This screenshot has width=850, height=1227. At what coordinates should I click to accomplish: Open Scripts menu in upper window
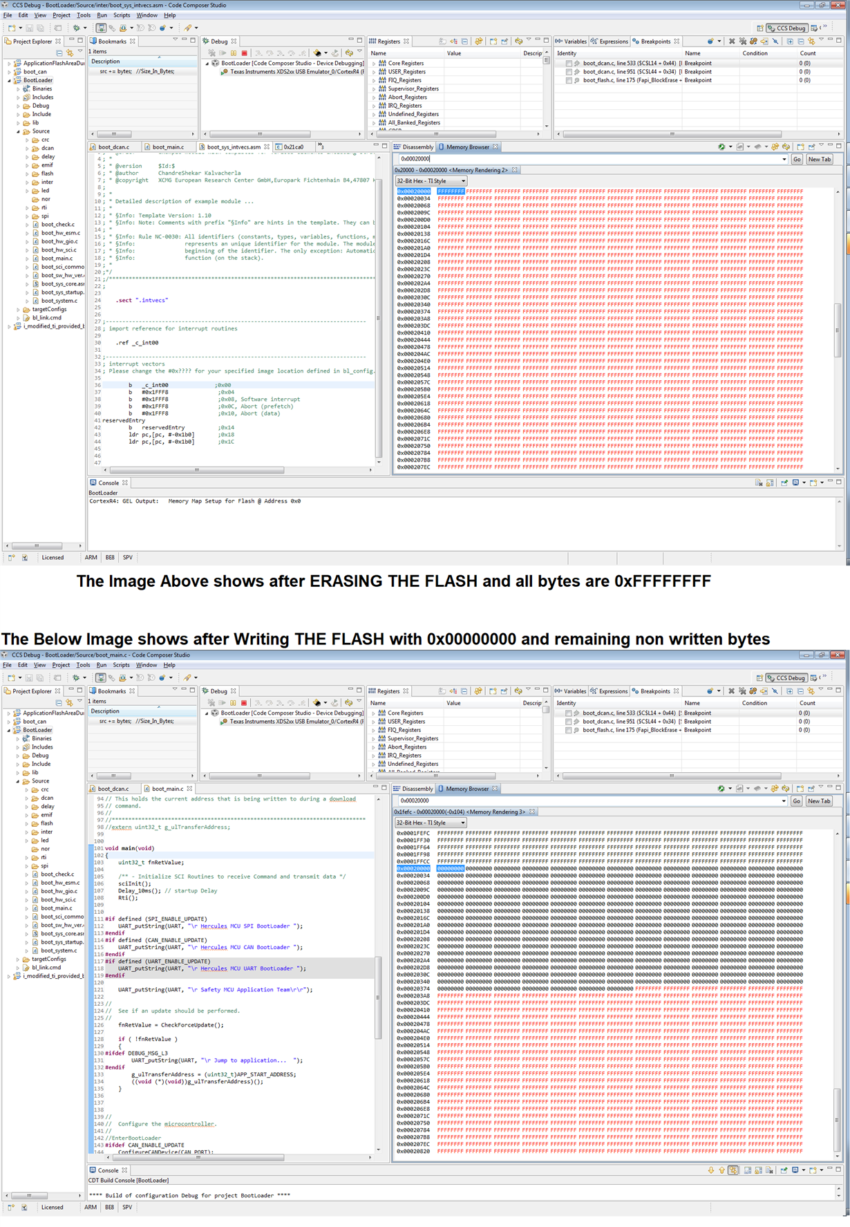tap(122, 15)
